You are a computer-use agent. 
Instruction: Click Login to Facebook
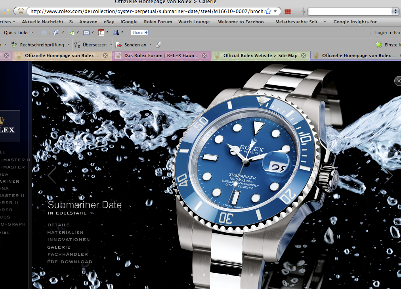(388, 33)
